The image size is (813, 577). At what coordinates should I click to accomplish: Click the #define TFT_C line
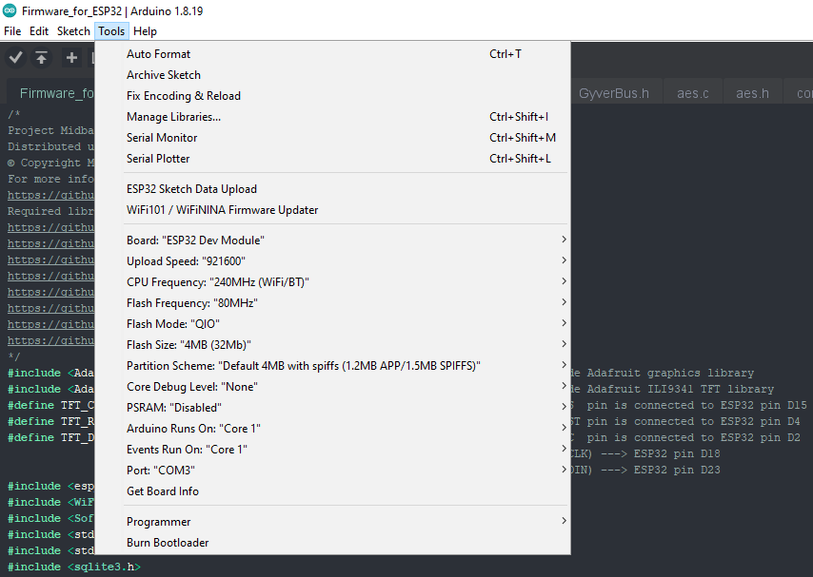(50, 405)
